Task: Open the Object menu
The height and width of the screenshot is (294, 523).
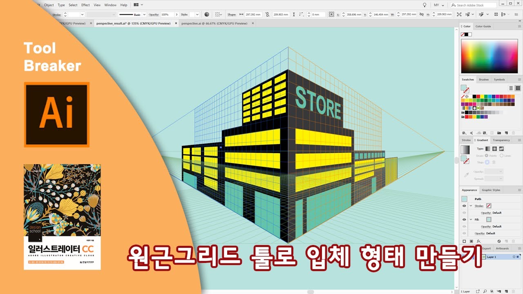Action: [x=49, y=5]
